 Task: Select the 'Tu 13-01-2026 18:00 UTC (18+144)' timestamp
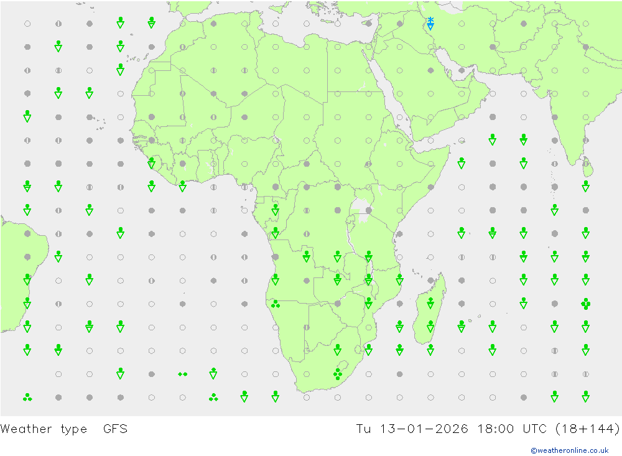(488, 429)
